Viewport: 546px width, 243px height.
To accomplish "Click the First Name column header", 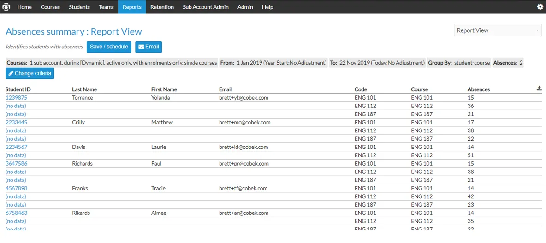I will coord(164,89).
